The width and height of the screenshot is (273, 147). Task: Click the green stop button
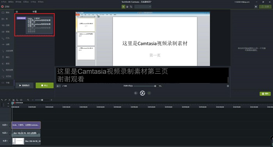44,85
